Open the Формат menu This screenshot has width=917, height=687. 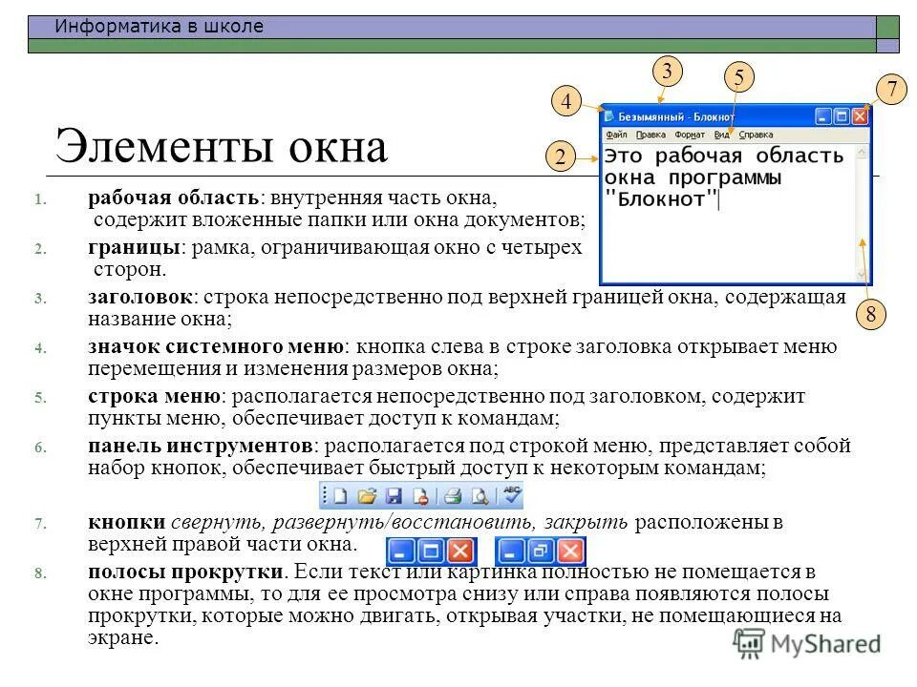(x=690, y=135)
